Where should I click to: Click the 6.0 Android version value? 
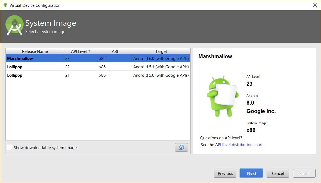[250, 103]
